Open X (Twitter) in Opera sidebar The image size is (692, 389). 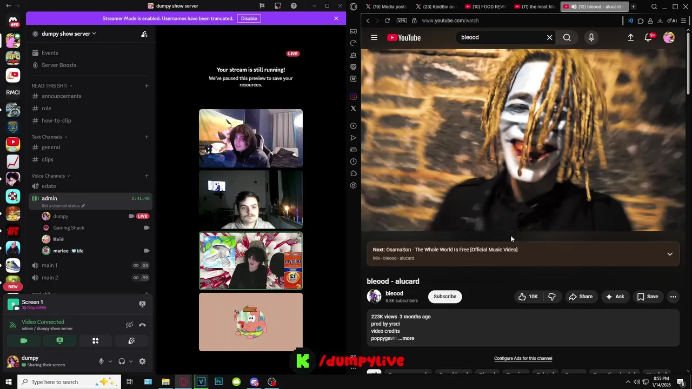353,108
